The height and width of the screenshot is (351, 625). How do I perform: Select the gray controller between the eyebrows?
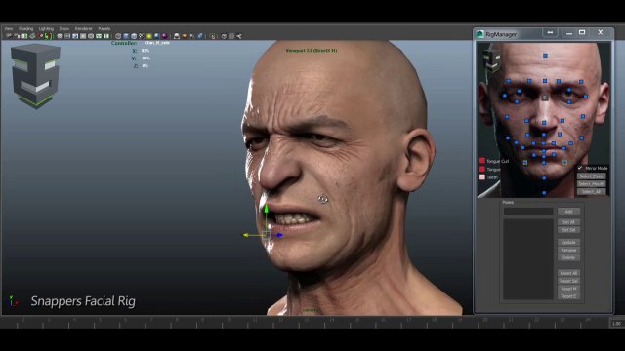[545, 97]
